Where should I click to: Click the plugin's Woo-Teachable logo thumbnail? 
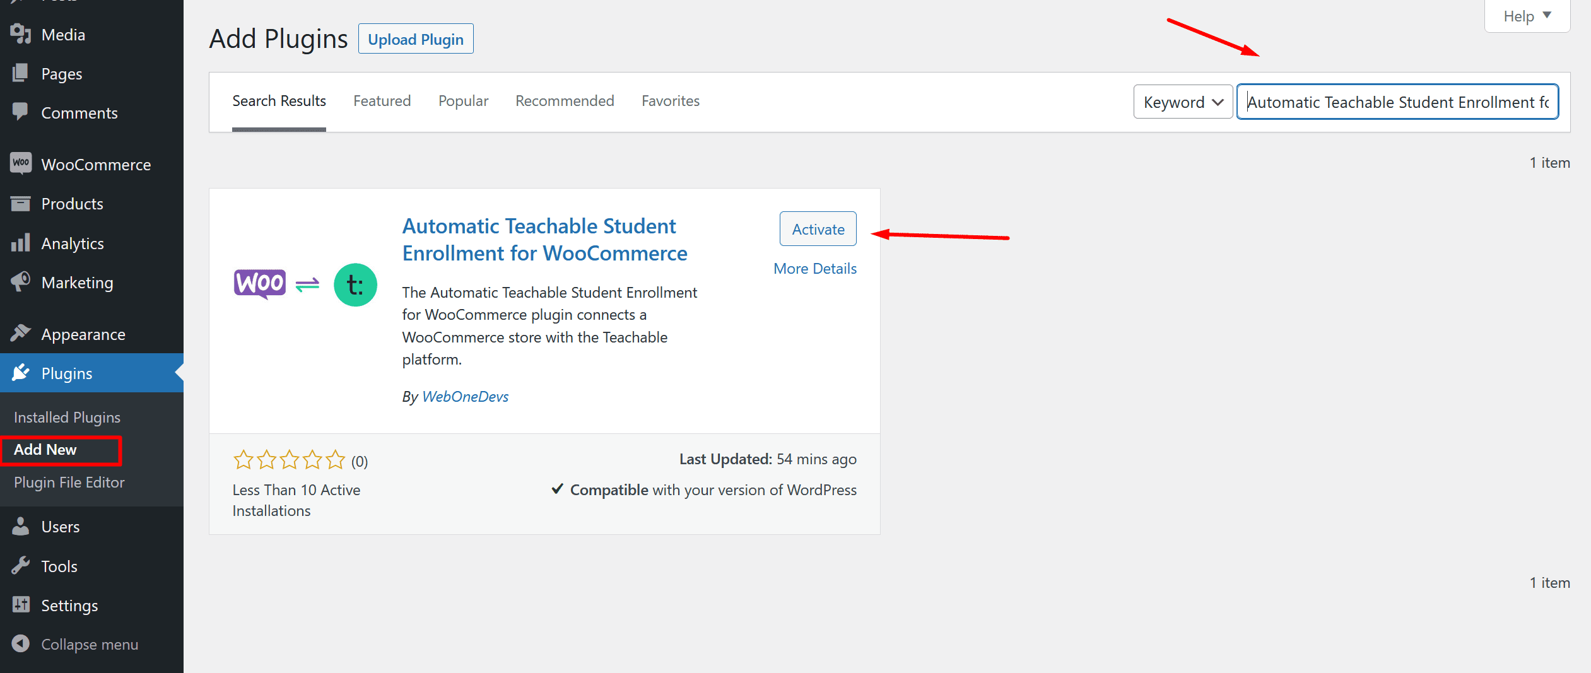coord(305,284)
